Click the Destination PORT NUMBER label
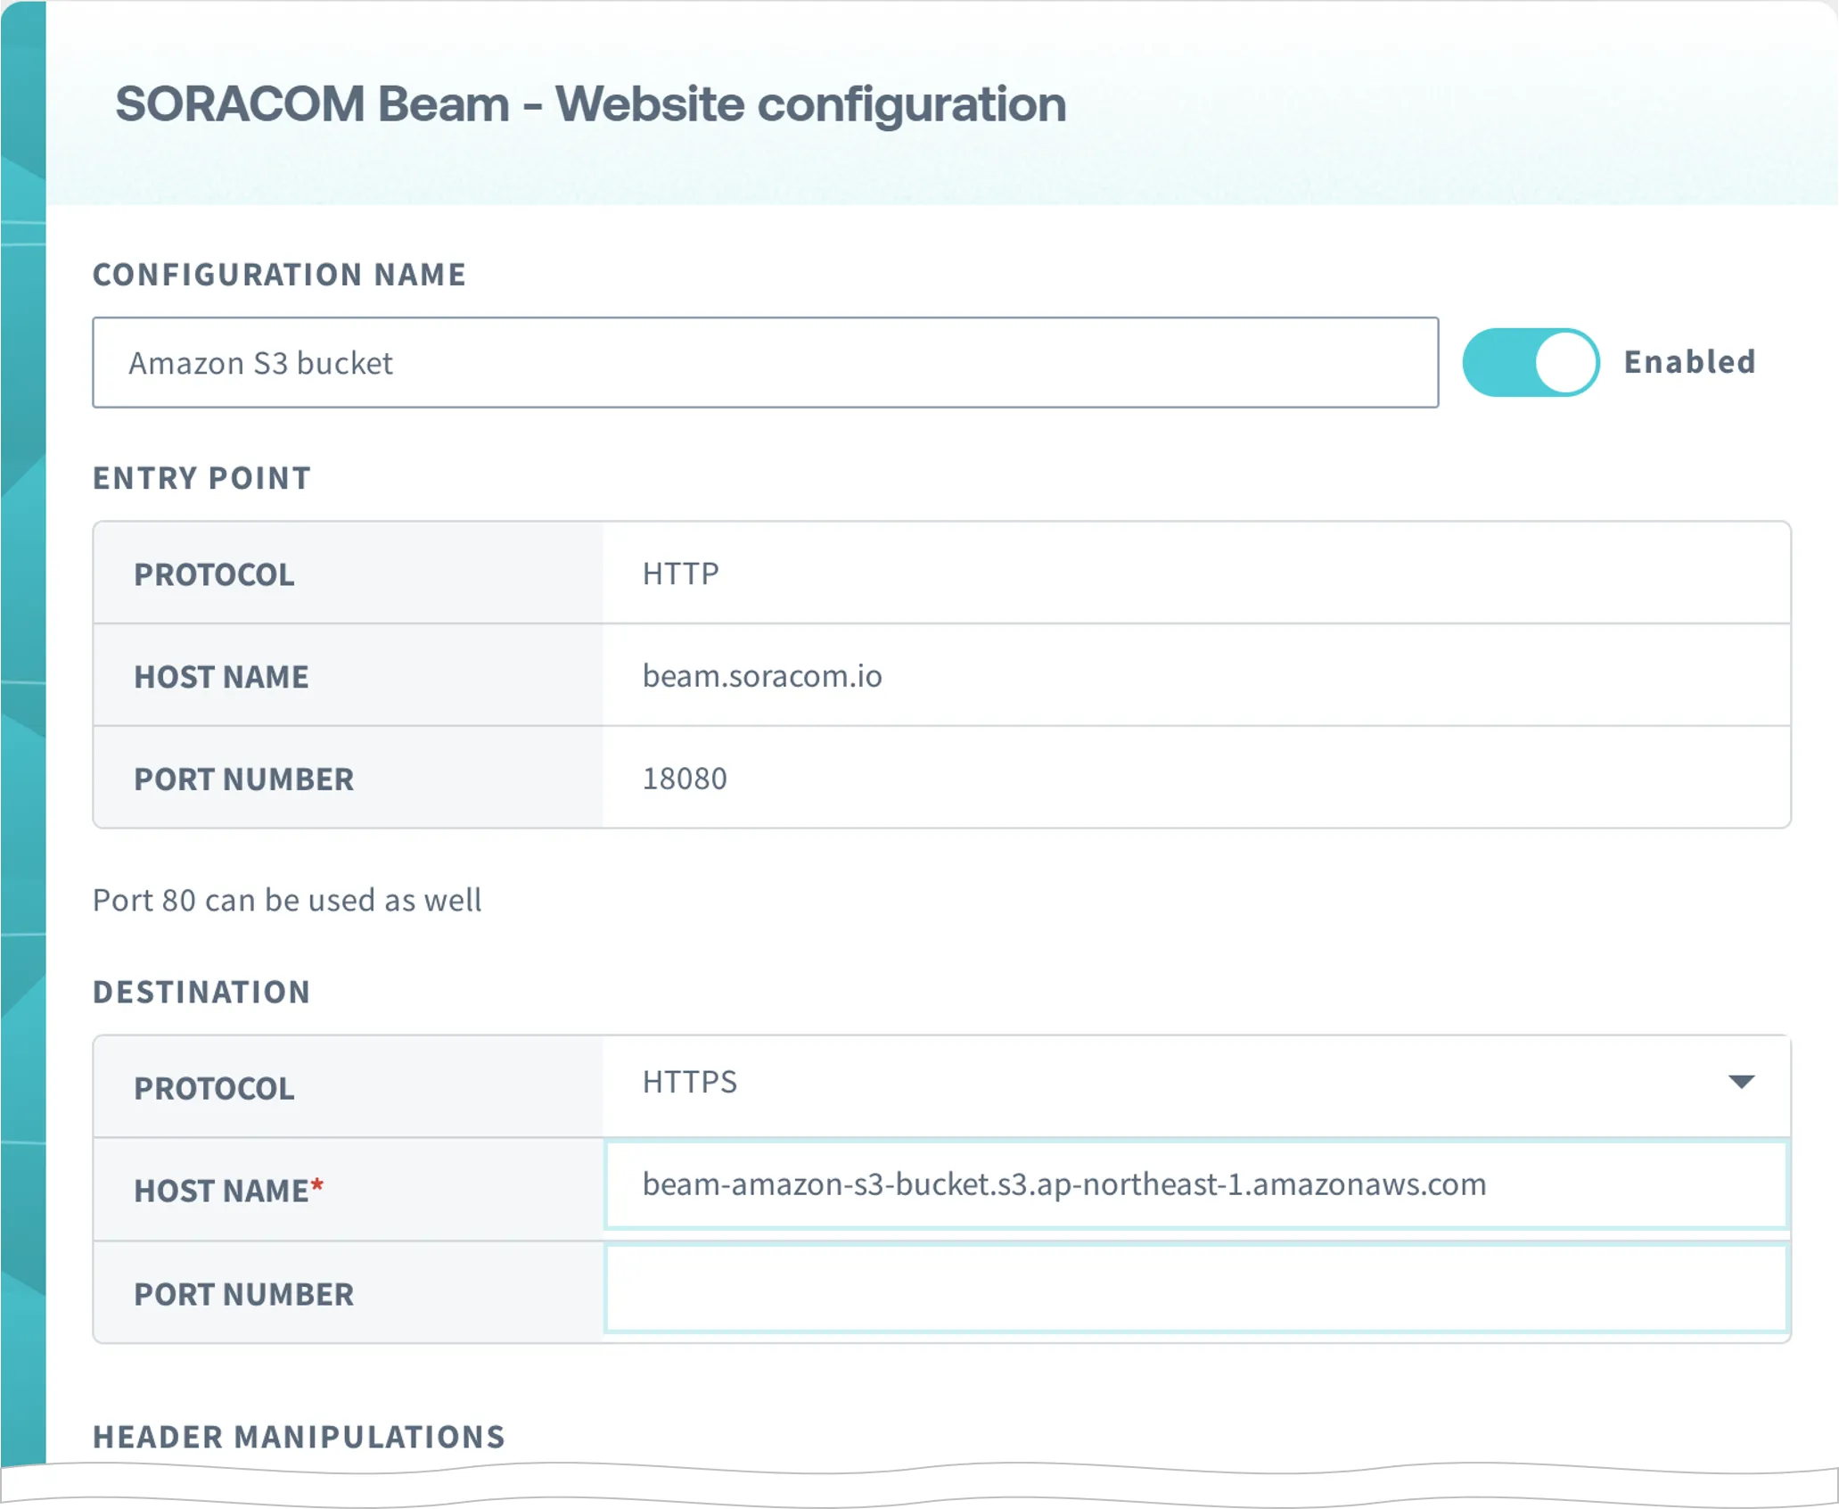The width and height of the screenshot is (1839, 1509). [243, 1294]
